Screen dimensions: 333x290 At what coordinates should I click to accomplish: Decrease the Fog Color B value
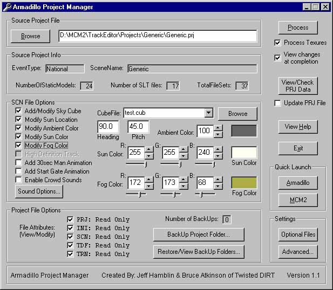coord(218,186)
